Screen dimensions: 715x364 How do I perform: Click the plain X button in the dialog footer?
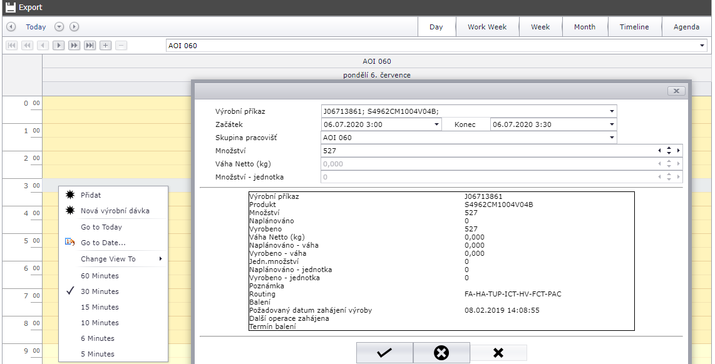[x=498, y=353]
